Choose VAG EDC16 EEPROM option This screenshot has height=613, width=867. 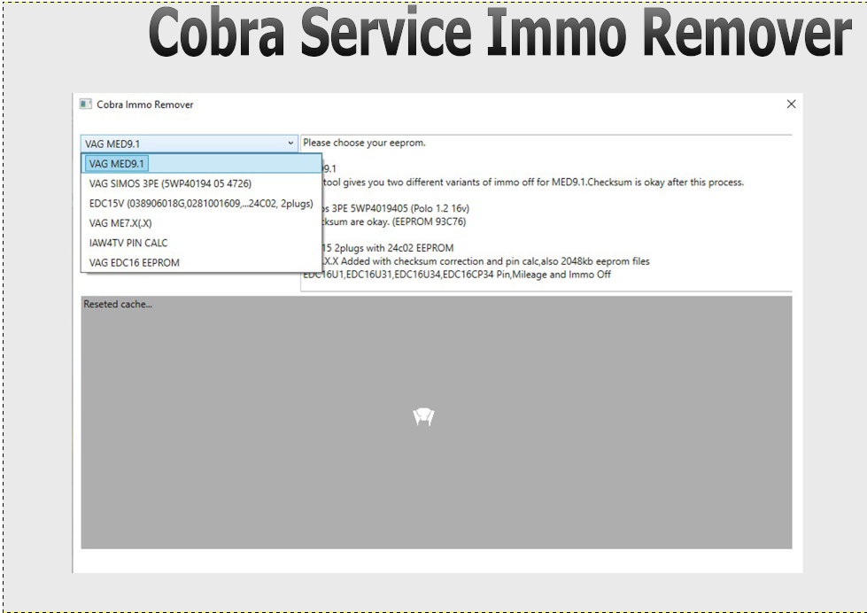point(135,262)
